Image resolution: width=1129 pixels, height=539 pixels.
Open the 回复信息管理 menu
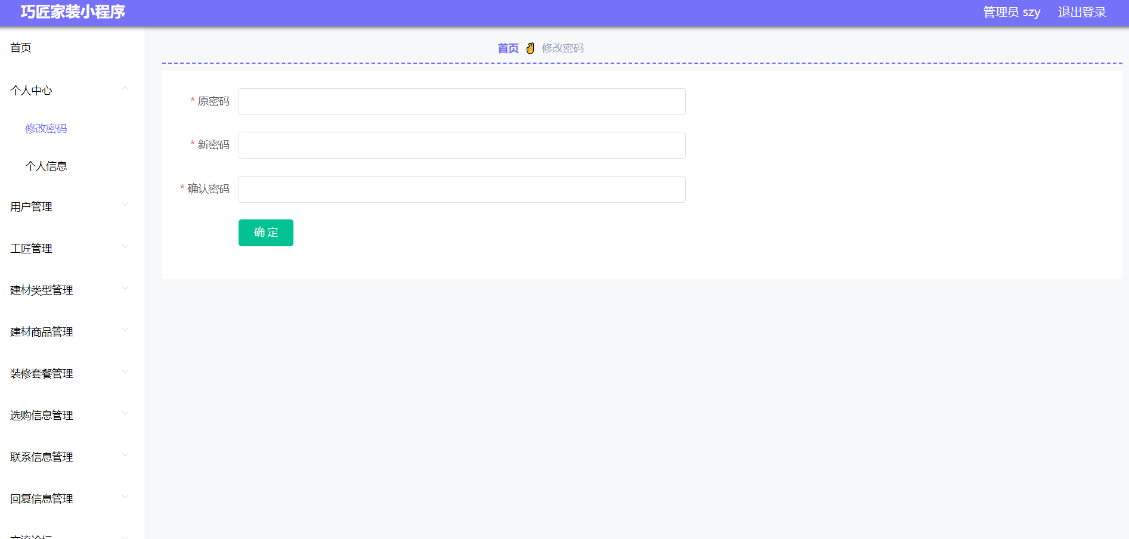42,499
